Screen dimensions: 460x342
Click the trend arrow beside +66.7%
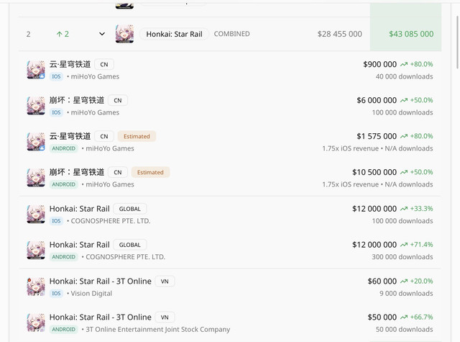coord(404,317)
